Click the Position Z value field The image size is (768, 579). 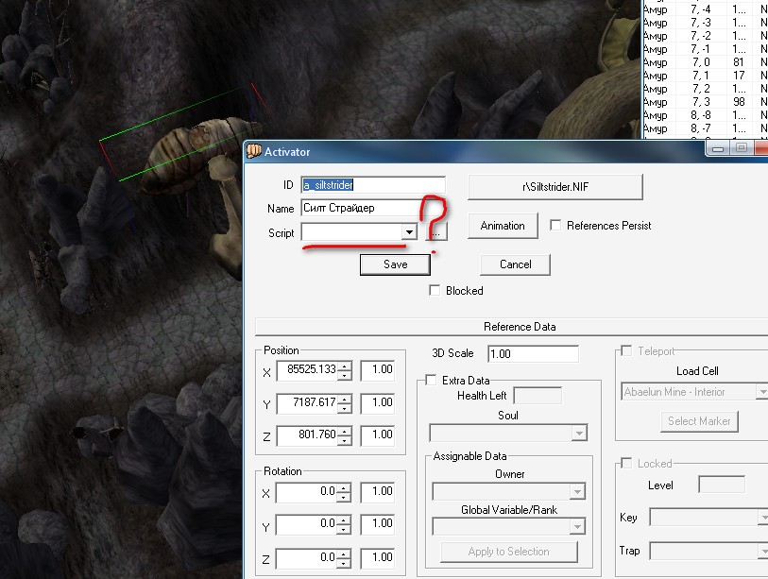tap(307, 435)
